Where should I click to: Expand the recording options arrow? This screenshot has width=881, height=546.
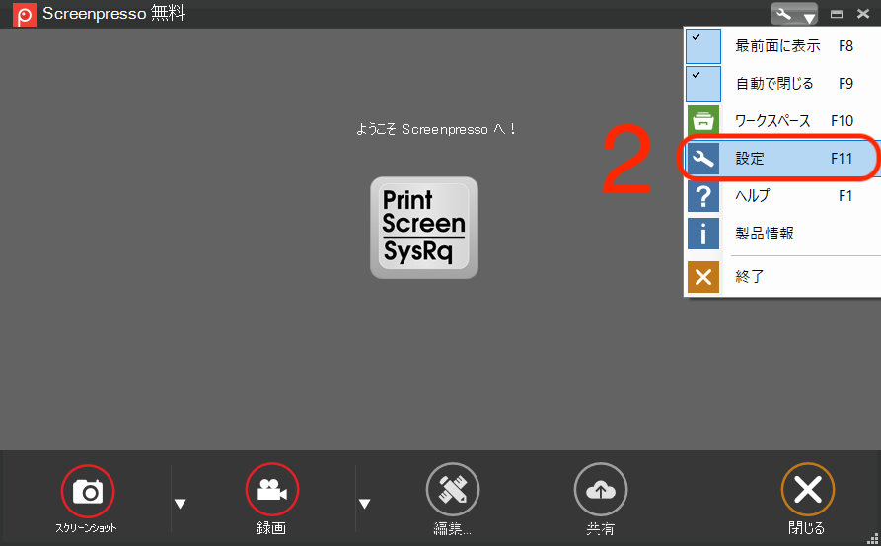coord(365,504)
